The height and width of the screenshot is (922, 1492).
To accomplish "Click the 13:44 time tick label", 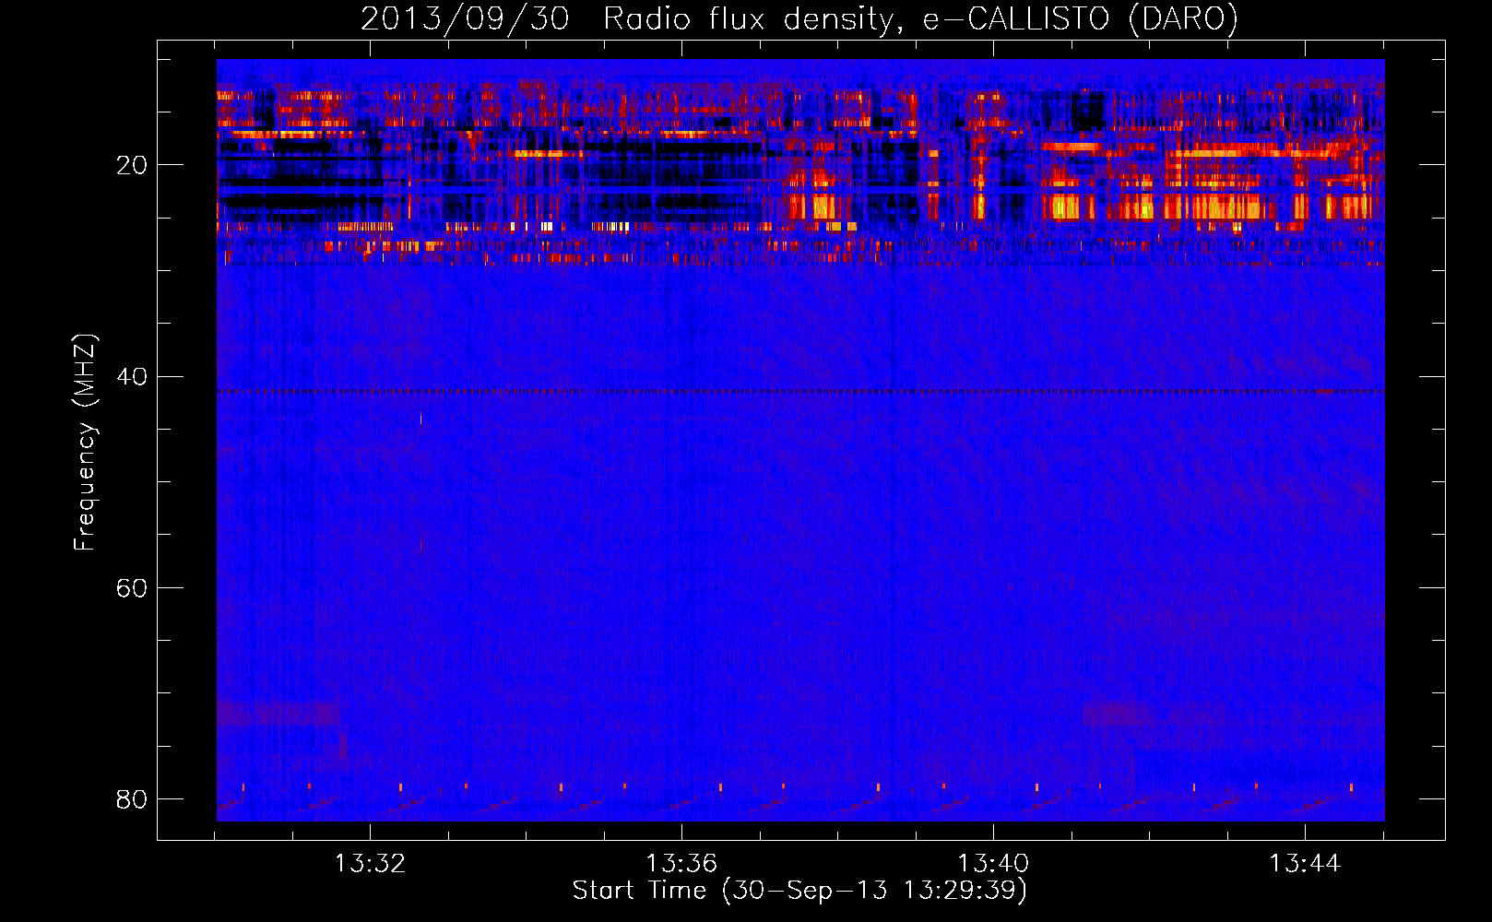I will (x=1305, y=864).
